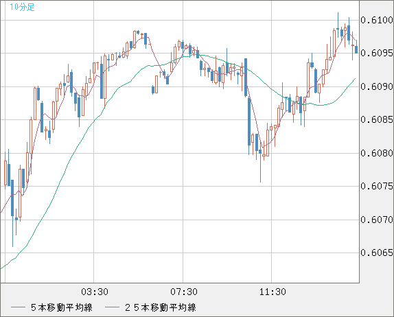The width and height of the screenshot is (394, 317).
Task: Click the 0.6065 price axis label
Action: pyautogui.click(x=377, y=253)
